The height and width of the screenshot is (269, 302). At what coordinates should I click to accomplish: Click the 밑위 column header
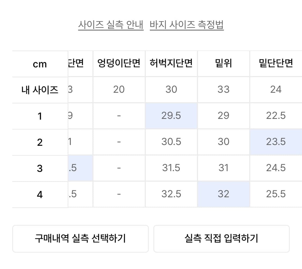coord(223,64)
